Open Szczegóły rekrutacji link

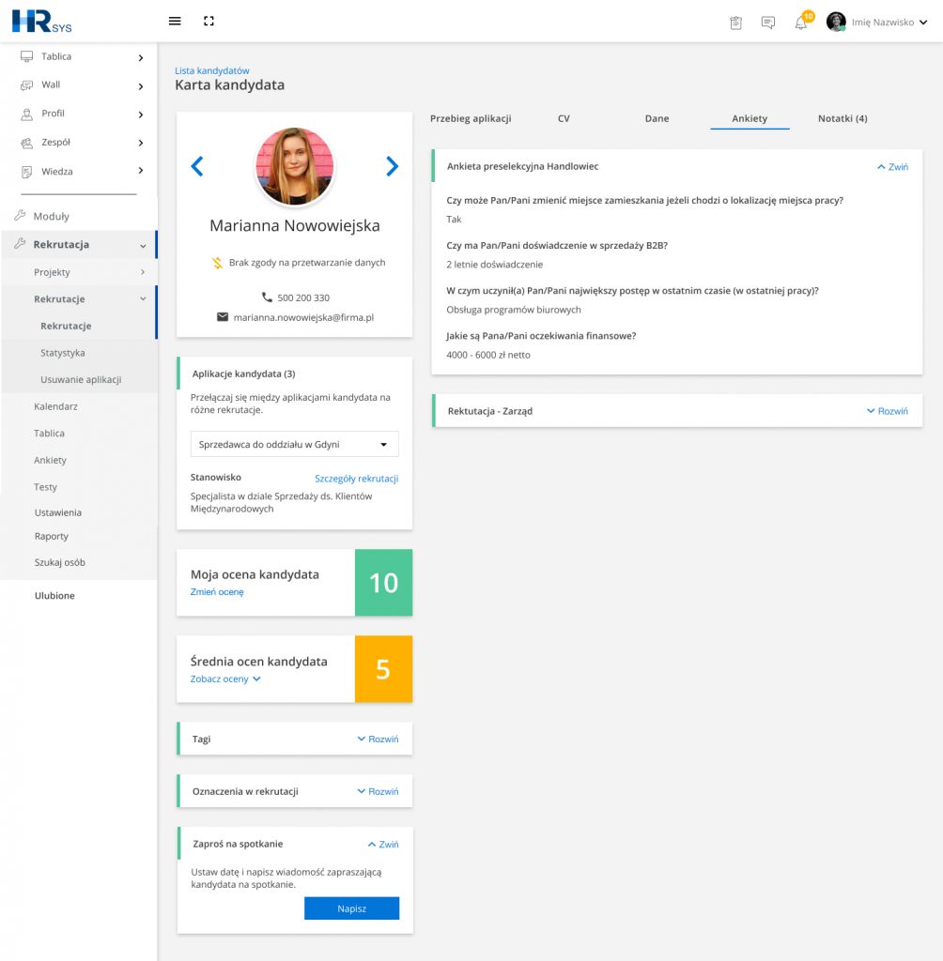pyautogui.click(x=357, y=479)
